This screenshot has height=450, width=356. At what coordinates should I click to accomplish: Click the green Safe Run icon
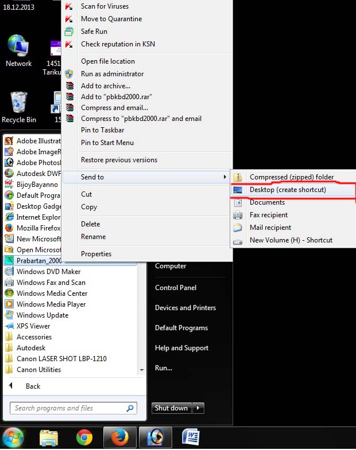click(x=69, y=32)
